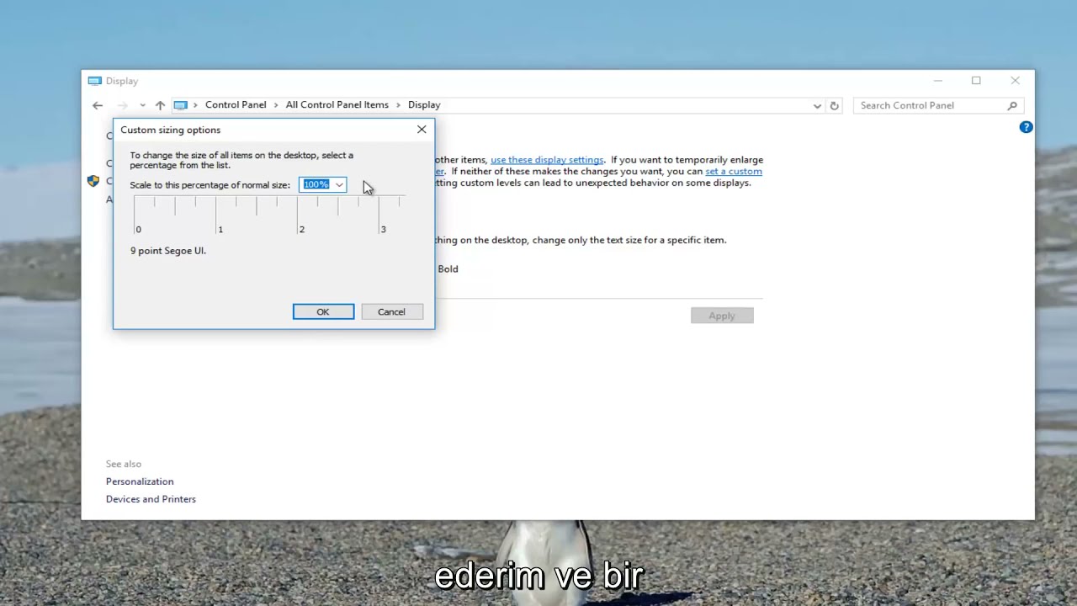Click the ruler scale in dialog
1077x606 pixels.
(269, 214)
